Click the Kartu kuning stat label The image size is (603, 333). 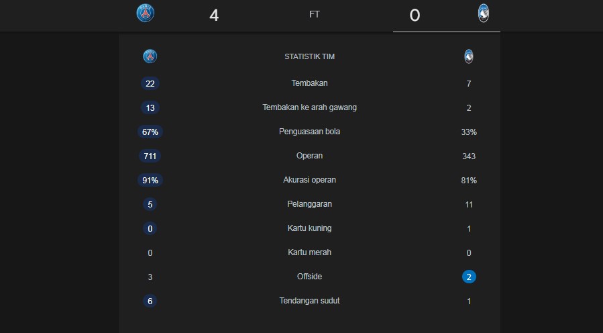click(310, 228)
